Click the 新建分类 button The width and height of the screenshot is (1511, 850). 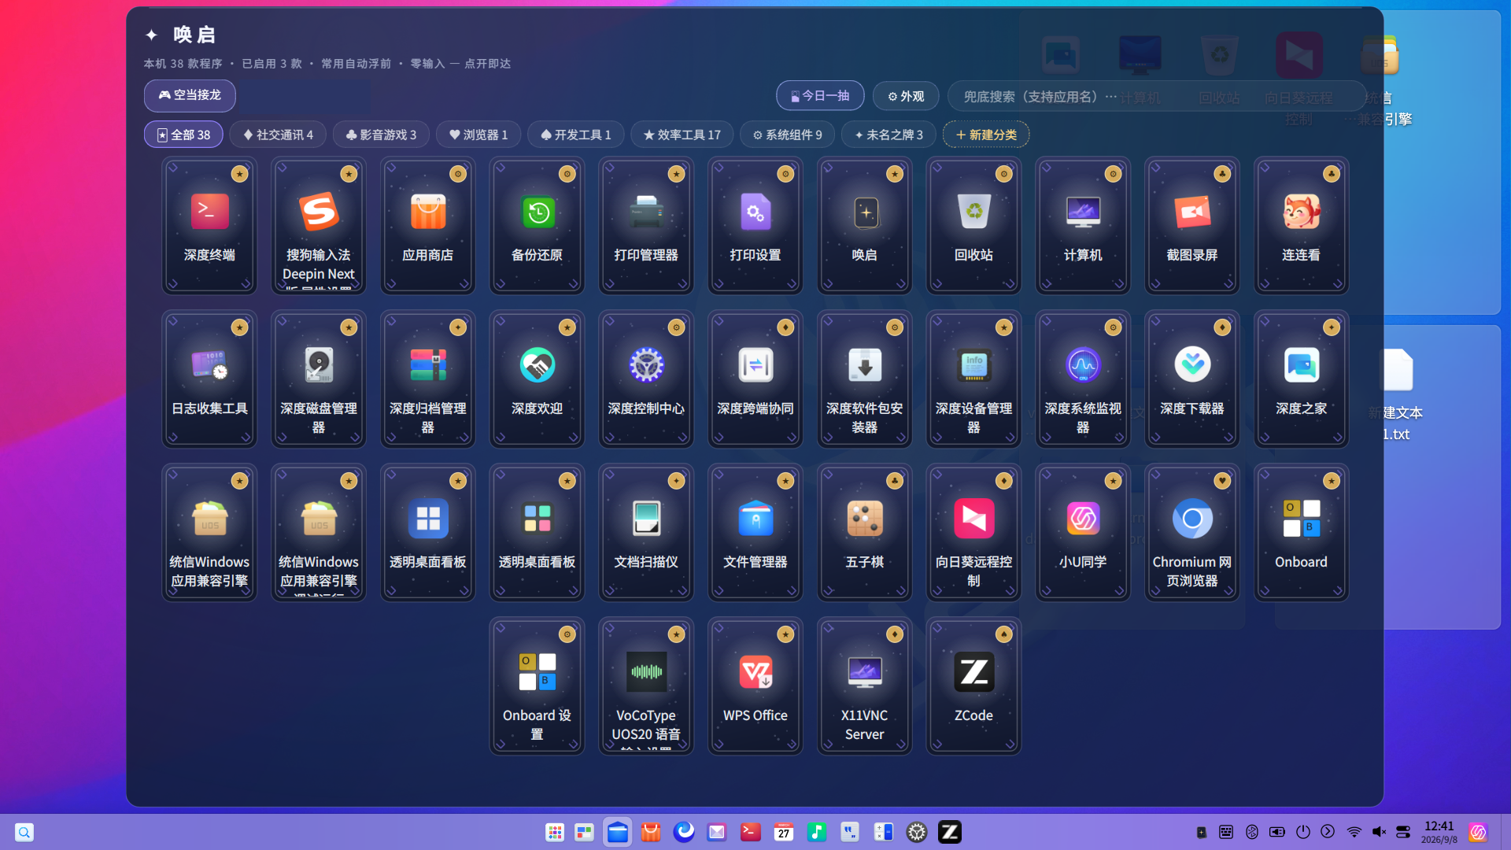(986, 135)
